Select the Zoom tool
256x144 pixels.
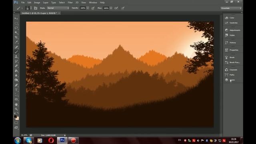[16, 109]
